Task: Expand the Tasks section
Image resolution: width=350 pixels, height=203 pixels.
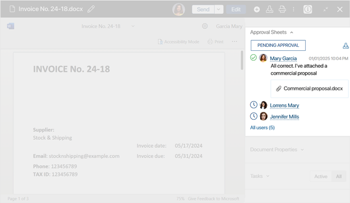Action: [x=260, y=176]
